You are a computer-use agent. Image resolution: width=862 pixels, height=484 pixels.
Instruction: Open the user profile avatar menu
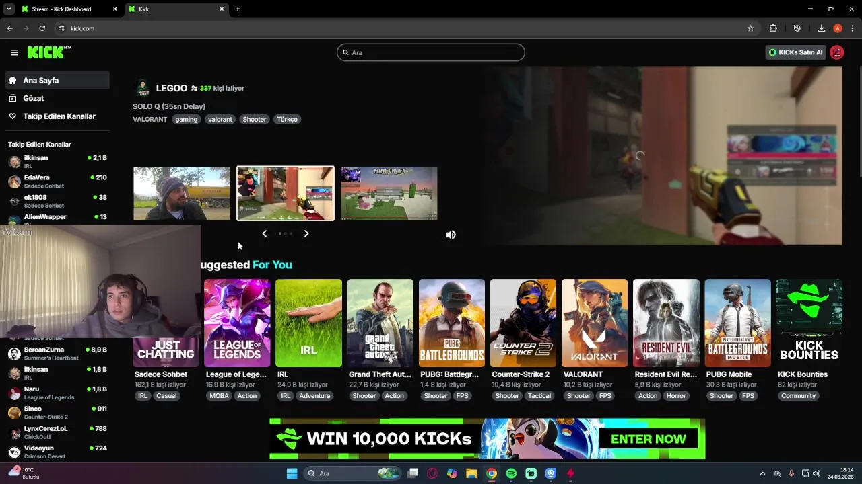tap(837, 52)
